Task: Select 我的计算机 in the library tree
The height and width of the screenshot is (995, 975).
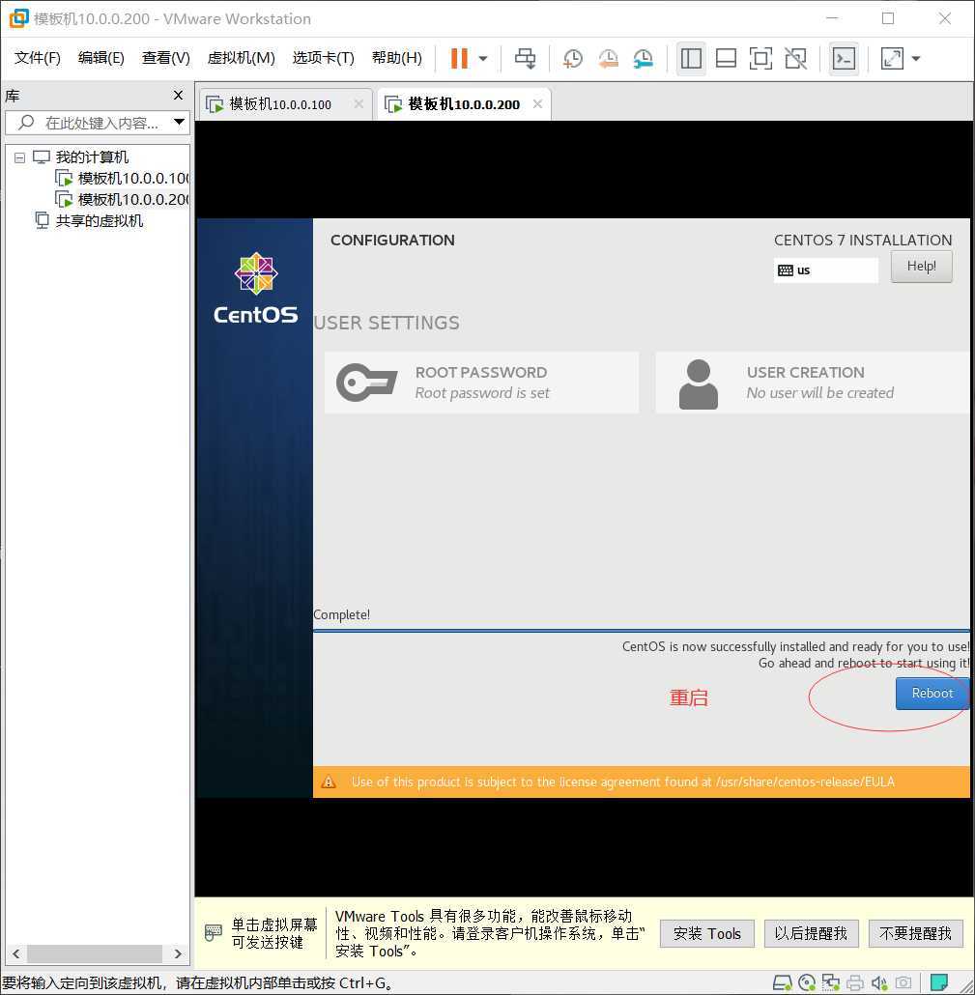Action: point(92,156)
